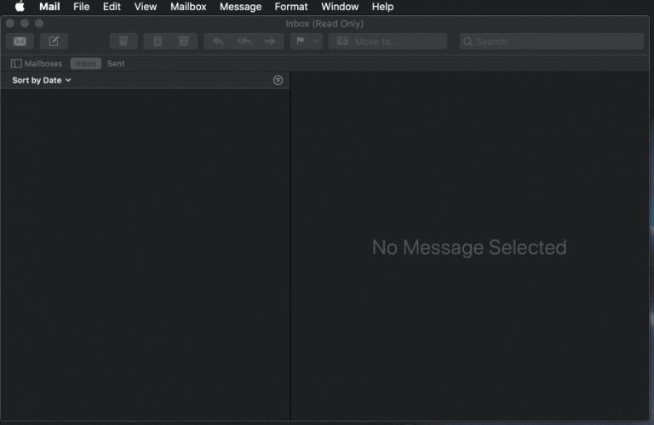Click the Forward arrow icon

click(270, 41)
